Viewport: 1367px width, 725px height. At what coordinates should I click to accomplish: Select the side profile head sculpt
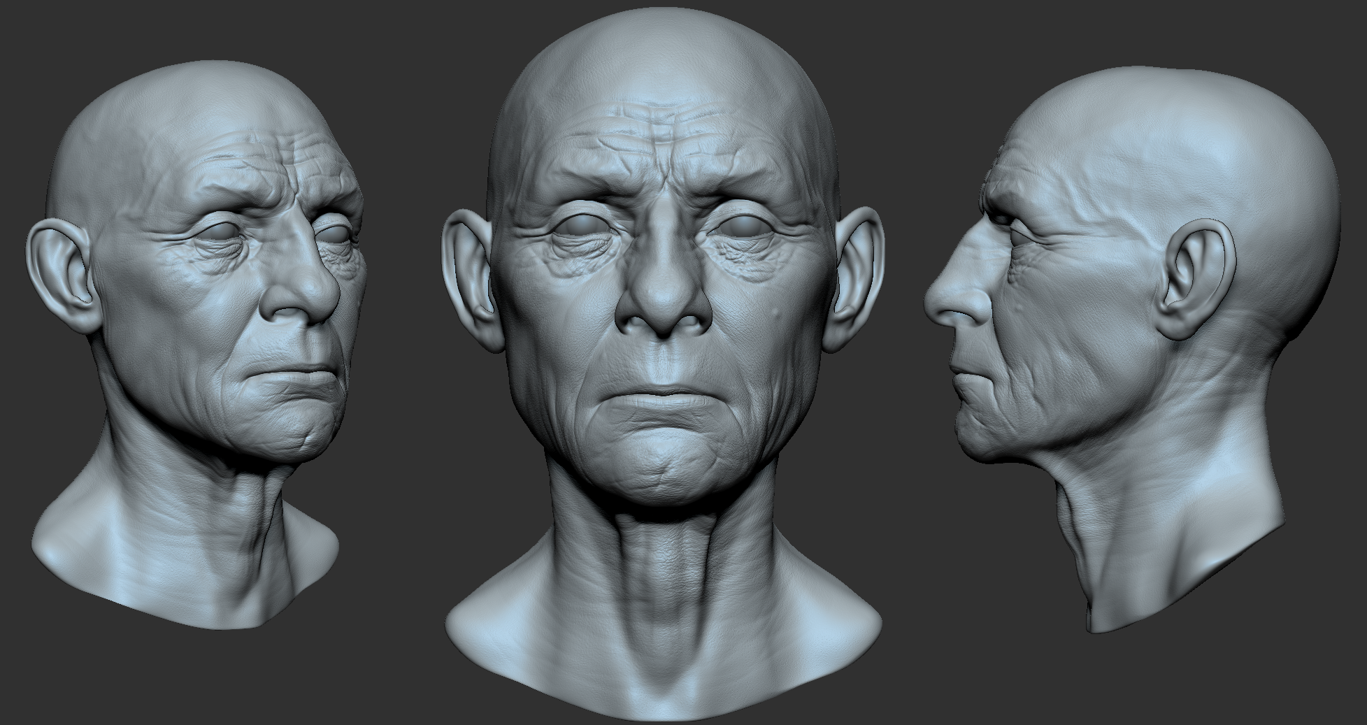(x=1133, y=350)
